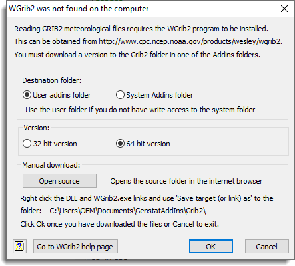Click the Version group label

[x=37, y=128]
